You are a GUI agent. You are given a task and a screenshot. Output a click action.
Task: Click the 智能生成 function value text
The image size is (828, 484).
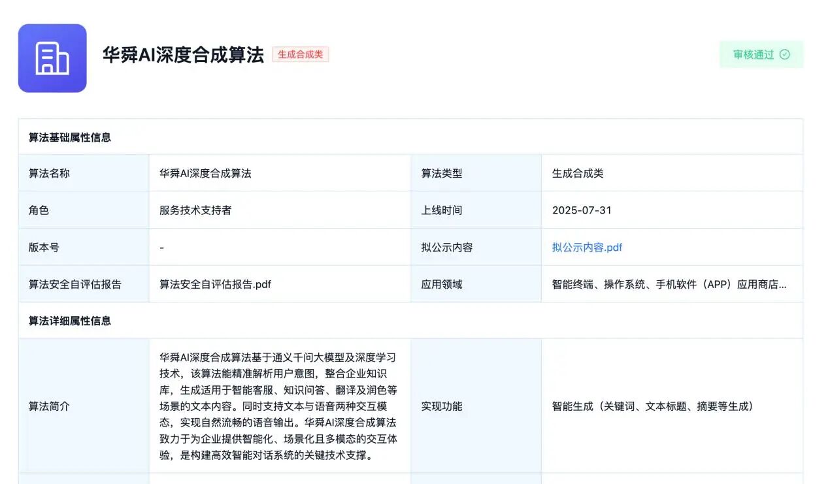point(652,406)
